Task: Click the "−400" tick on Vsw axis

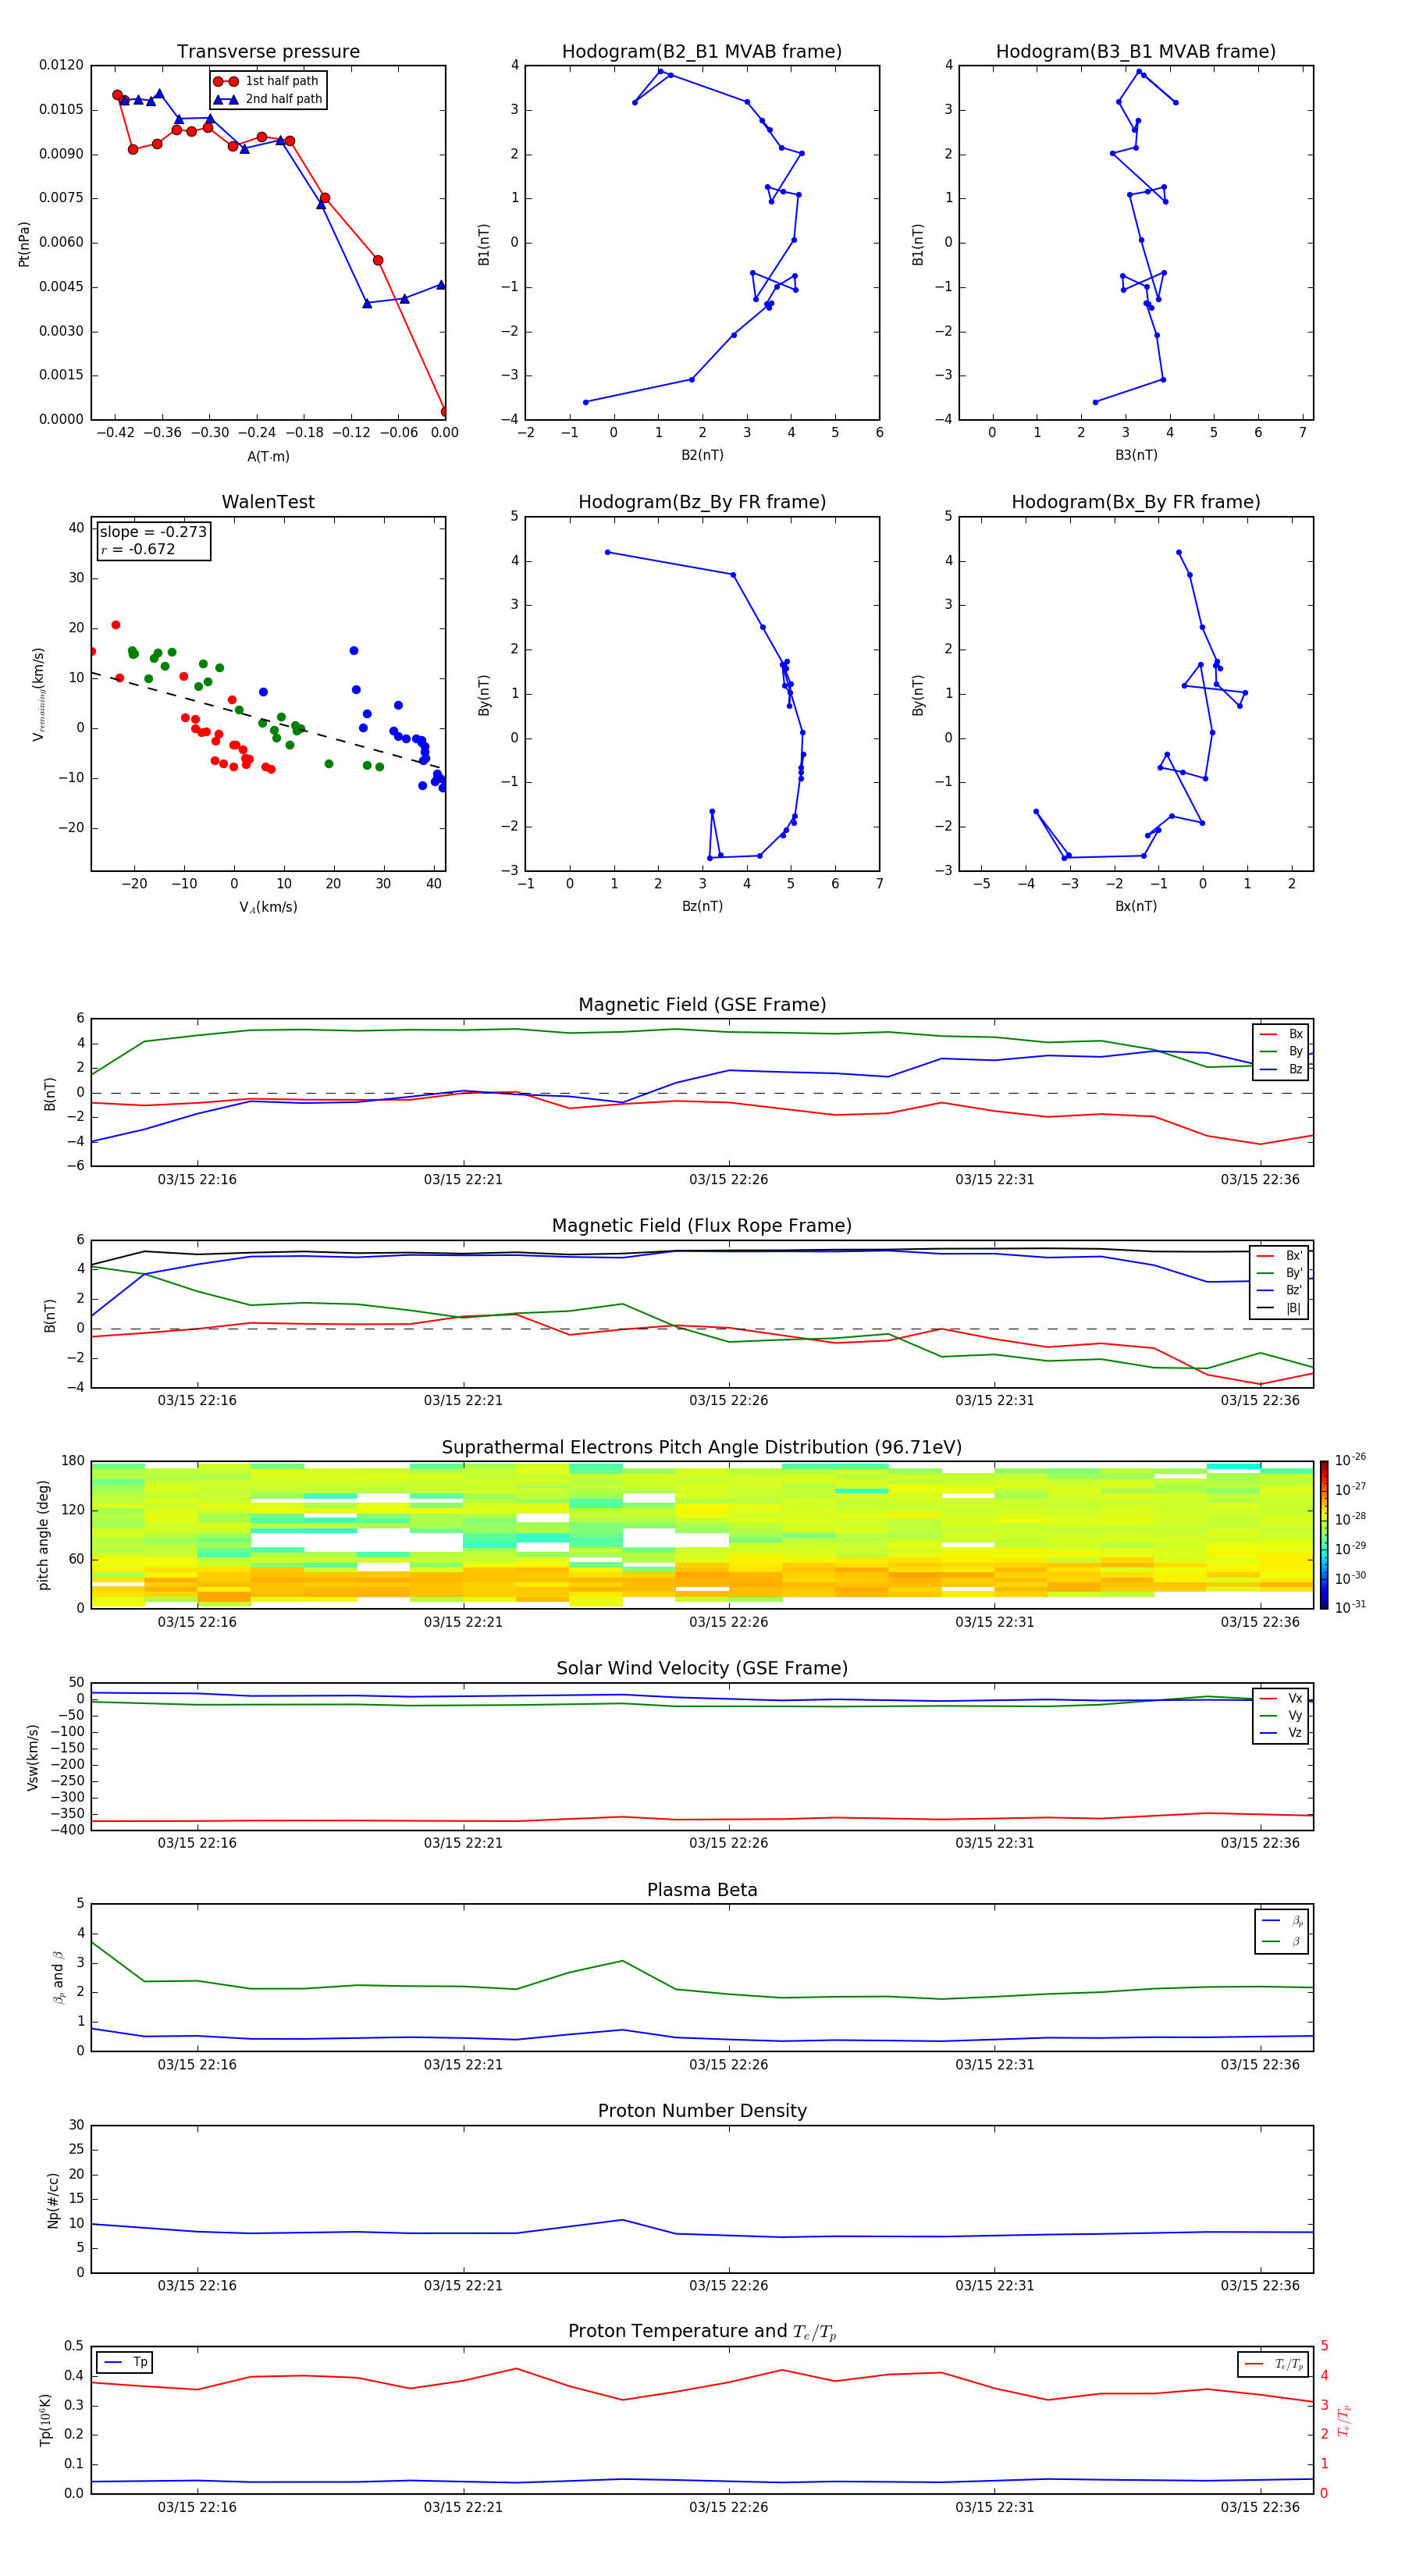Action: click(66, 1831)
